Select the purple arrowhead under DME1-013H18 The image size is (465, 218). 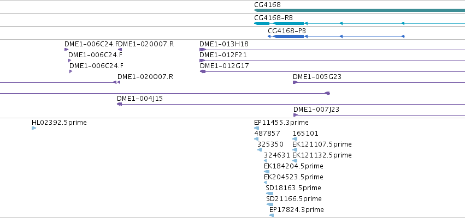203,50
